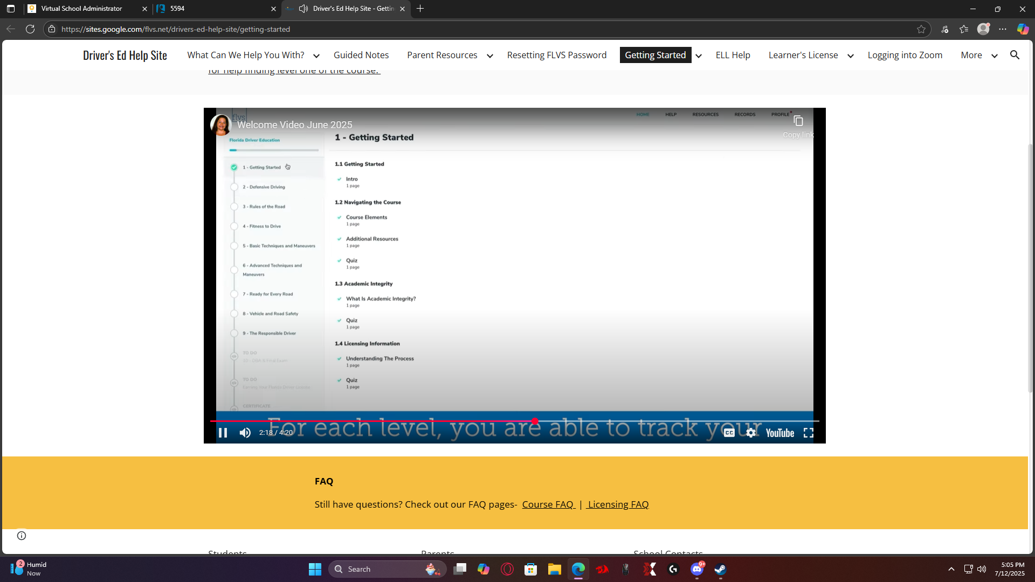Image resolution: width=1035 pixels, height=582 pixels.
Task: Pause the YouTube video
Action: click(223, 433)
